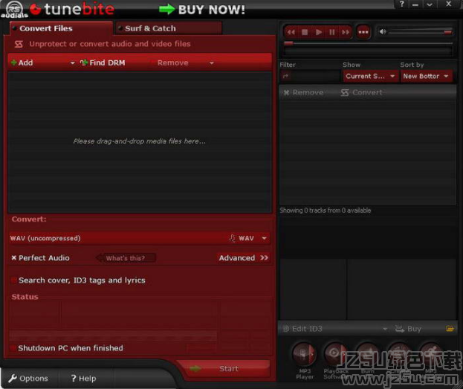Open Options with the wrench icon
Screen dimensions: 463x389
pos(28,379)
